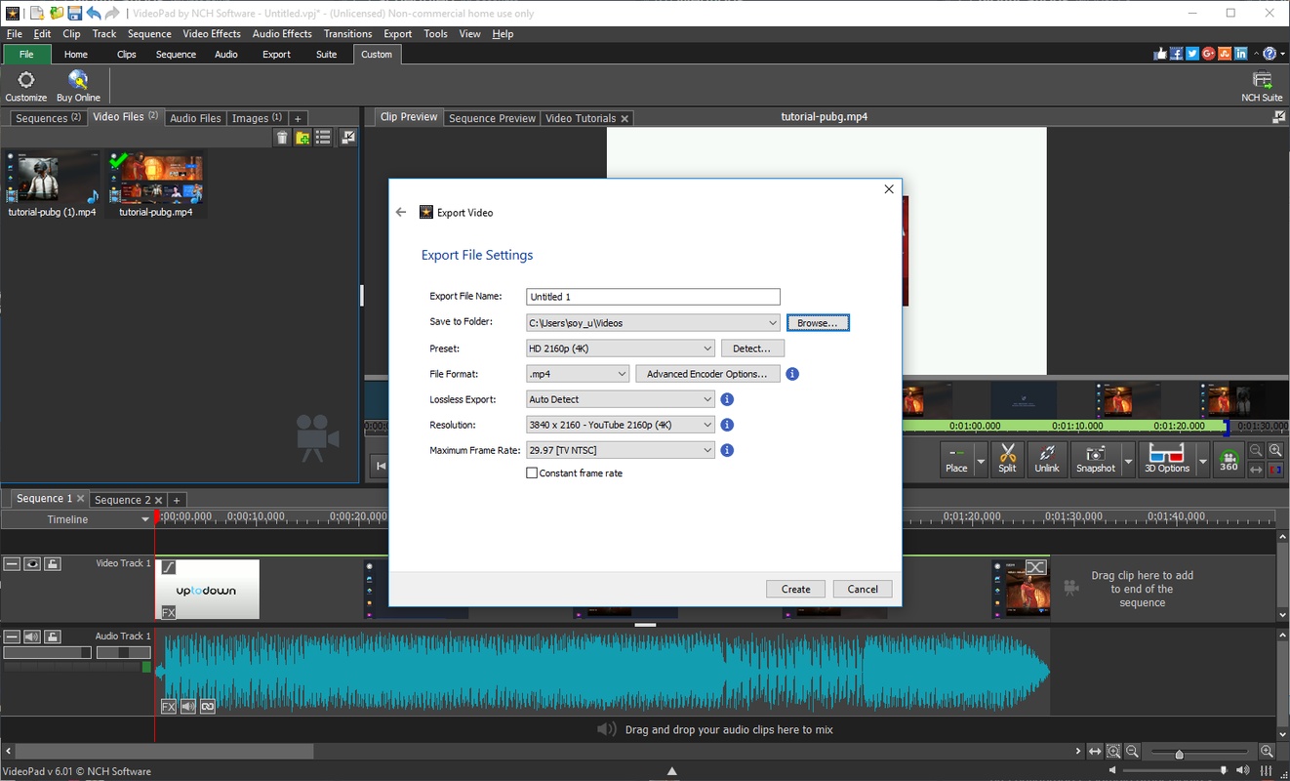This screenshot has height=781, width=1290.
Task: Open the 3D Options glasses icon
Action: [1166, 458]
